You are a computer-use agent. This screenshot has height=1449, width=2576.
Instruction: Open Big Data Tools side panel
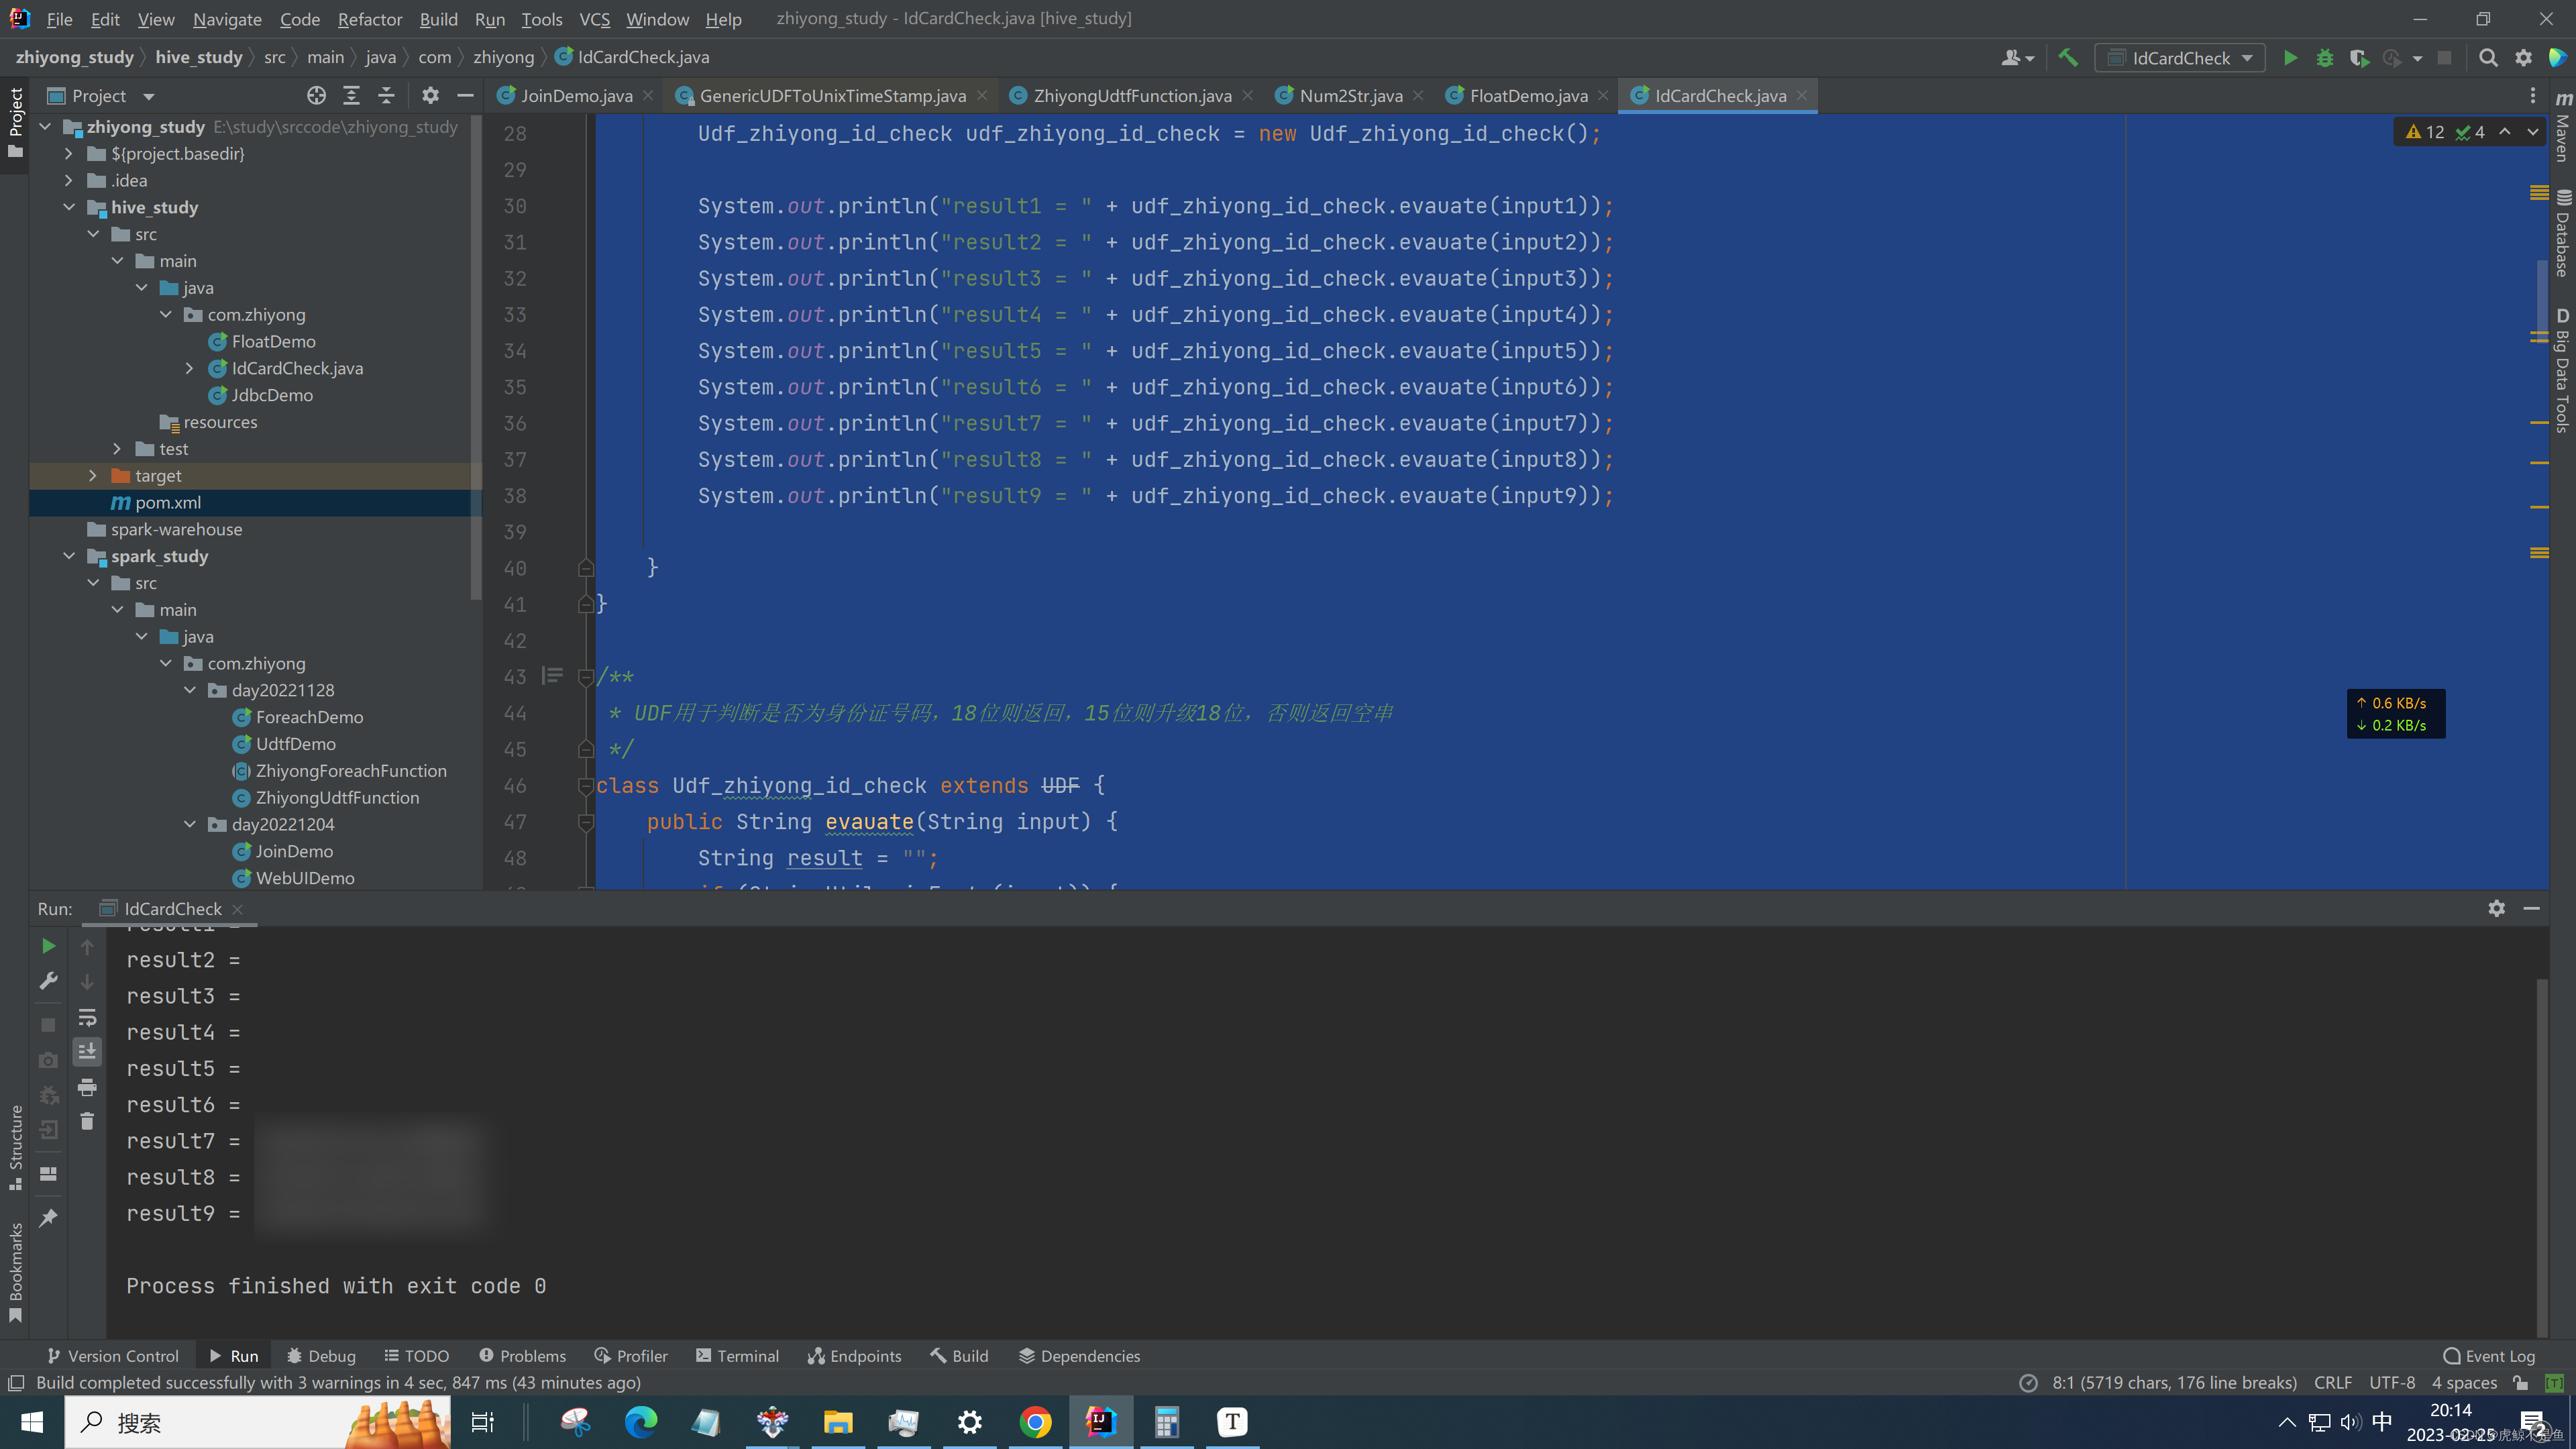pyautogui.click(x=2563, y=370)
